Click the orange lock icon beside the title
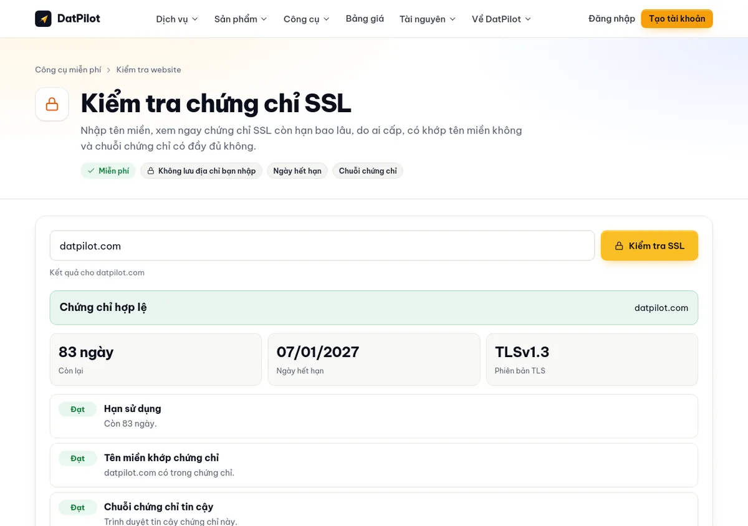The image size is (748, 526). pyautogui.click(x=52, y=104)
